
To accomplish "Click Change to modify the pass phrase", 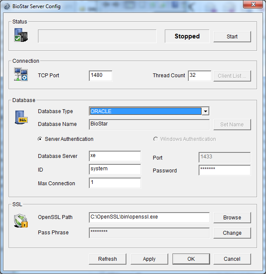I will click(232, 233).
